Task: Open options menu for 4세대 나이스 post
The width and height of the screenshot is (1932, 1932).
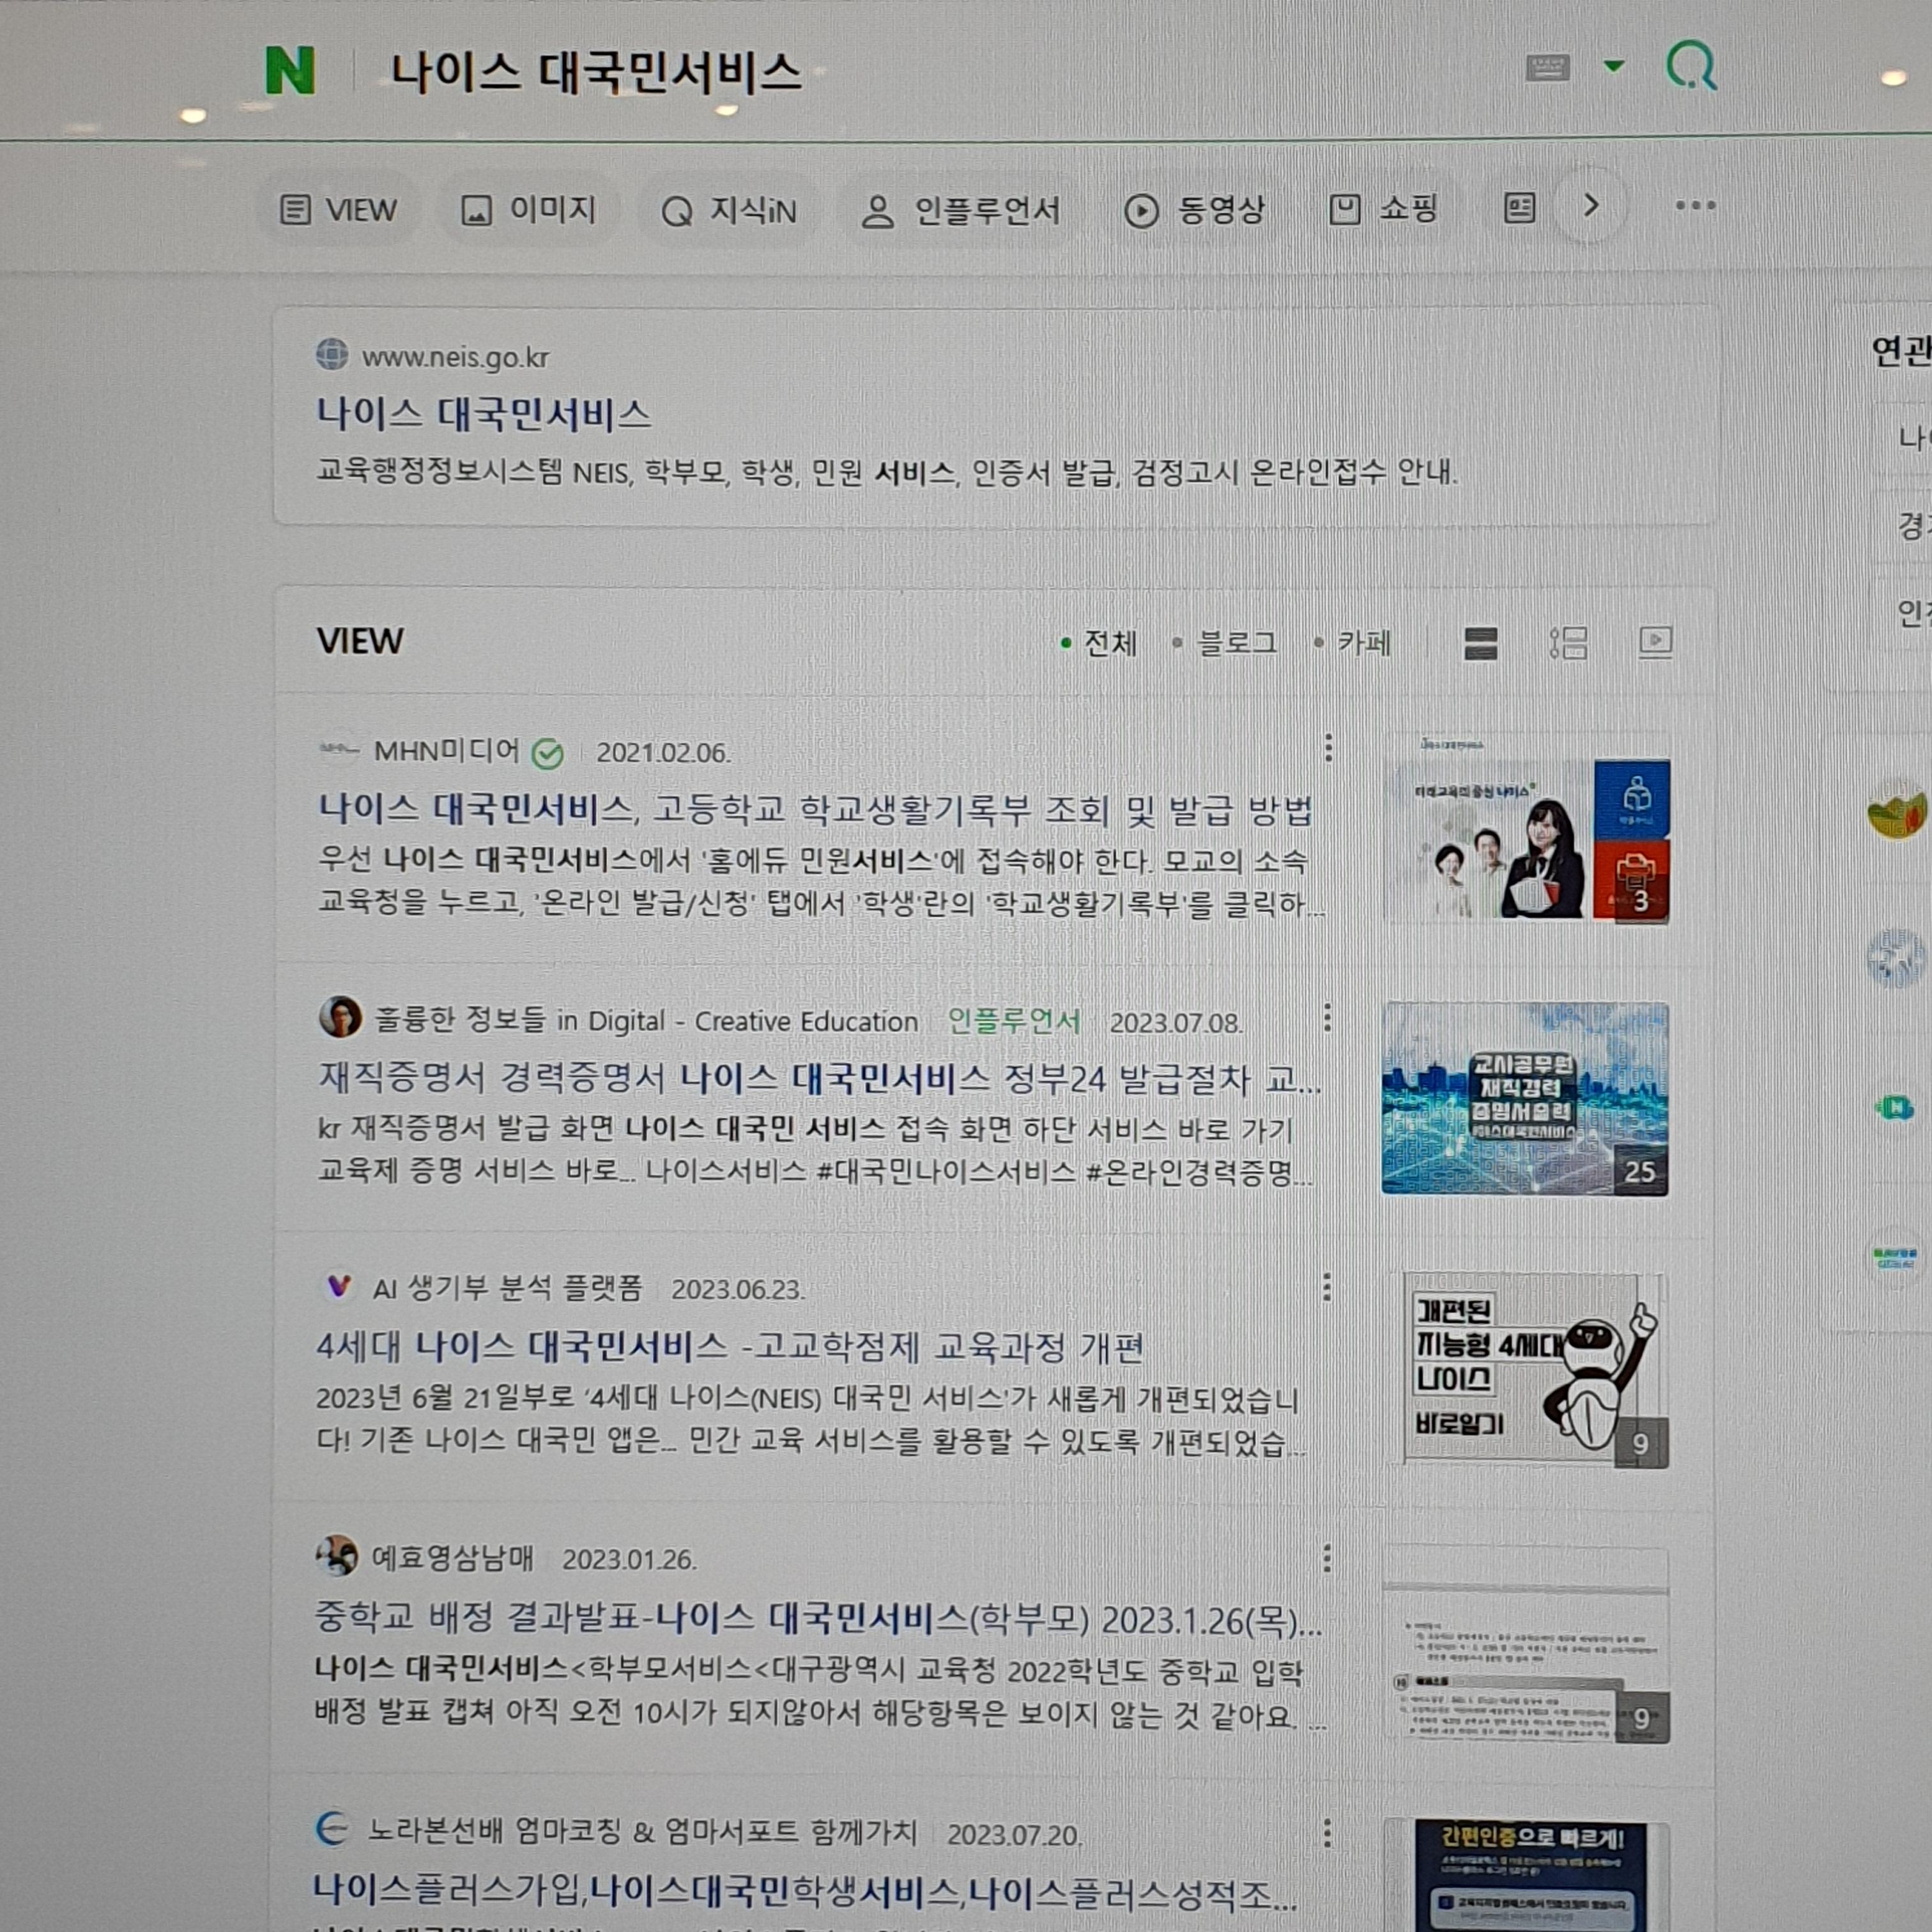Action: [x=1327, y=1287]
